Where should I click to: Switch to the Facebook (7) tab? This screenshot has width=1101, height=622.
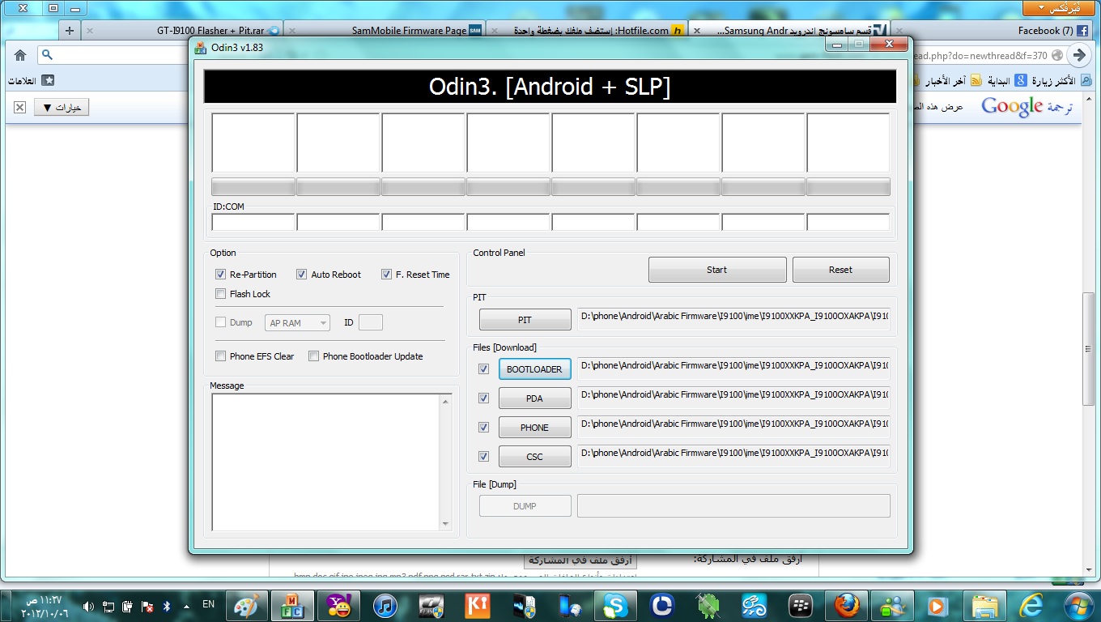[x=992, y=31]
